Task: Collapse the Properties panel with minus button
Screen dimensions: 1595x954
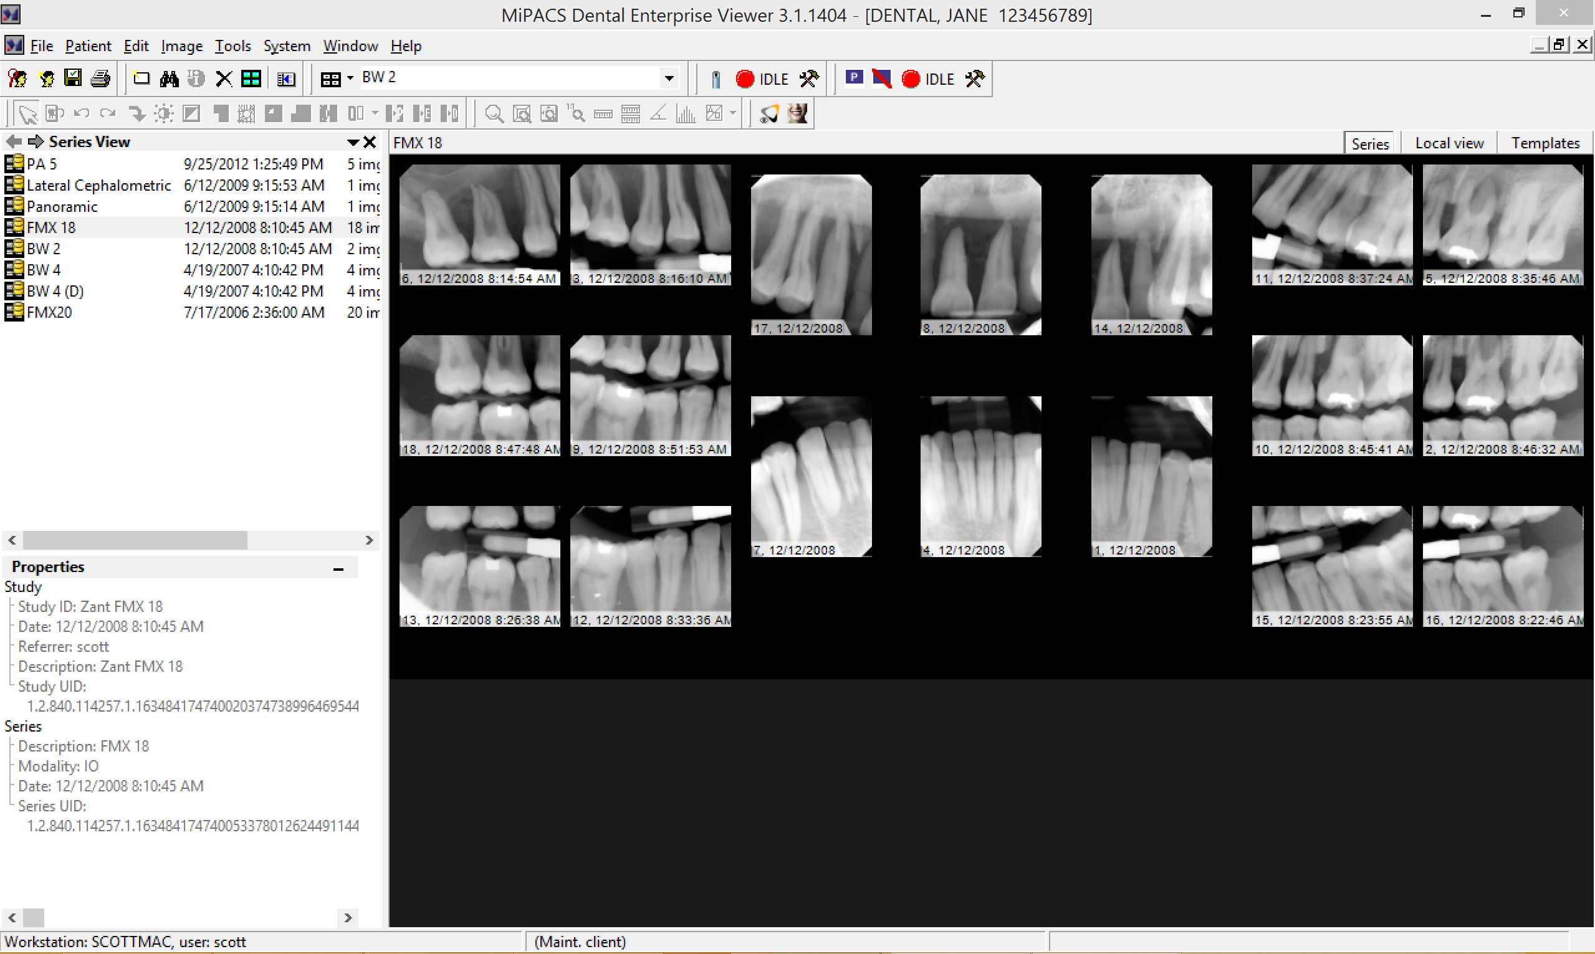Action: click(x=338, y=568)
